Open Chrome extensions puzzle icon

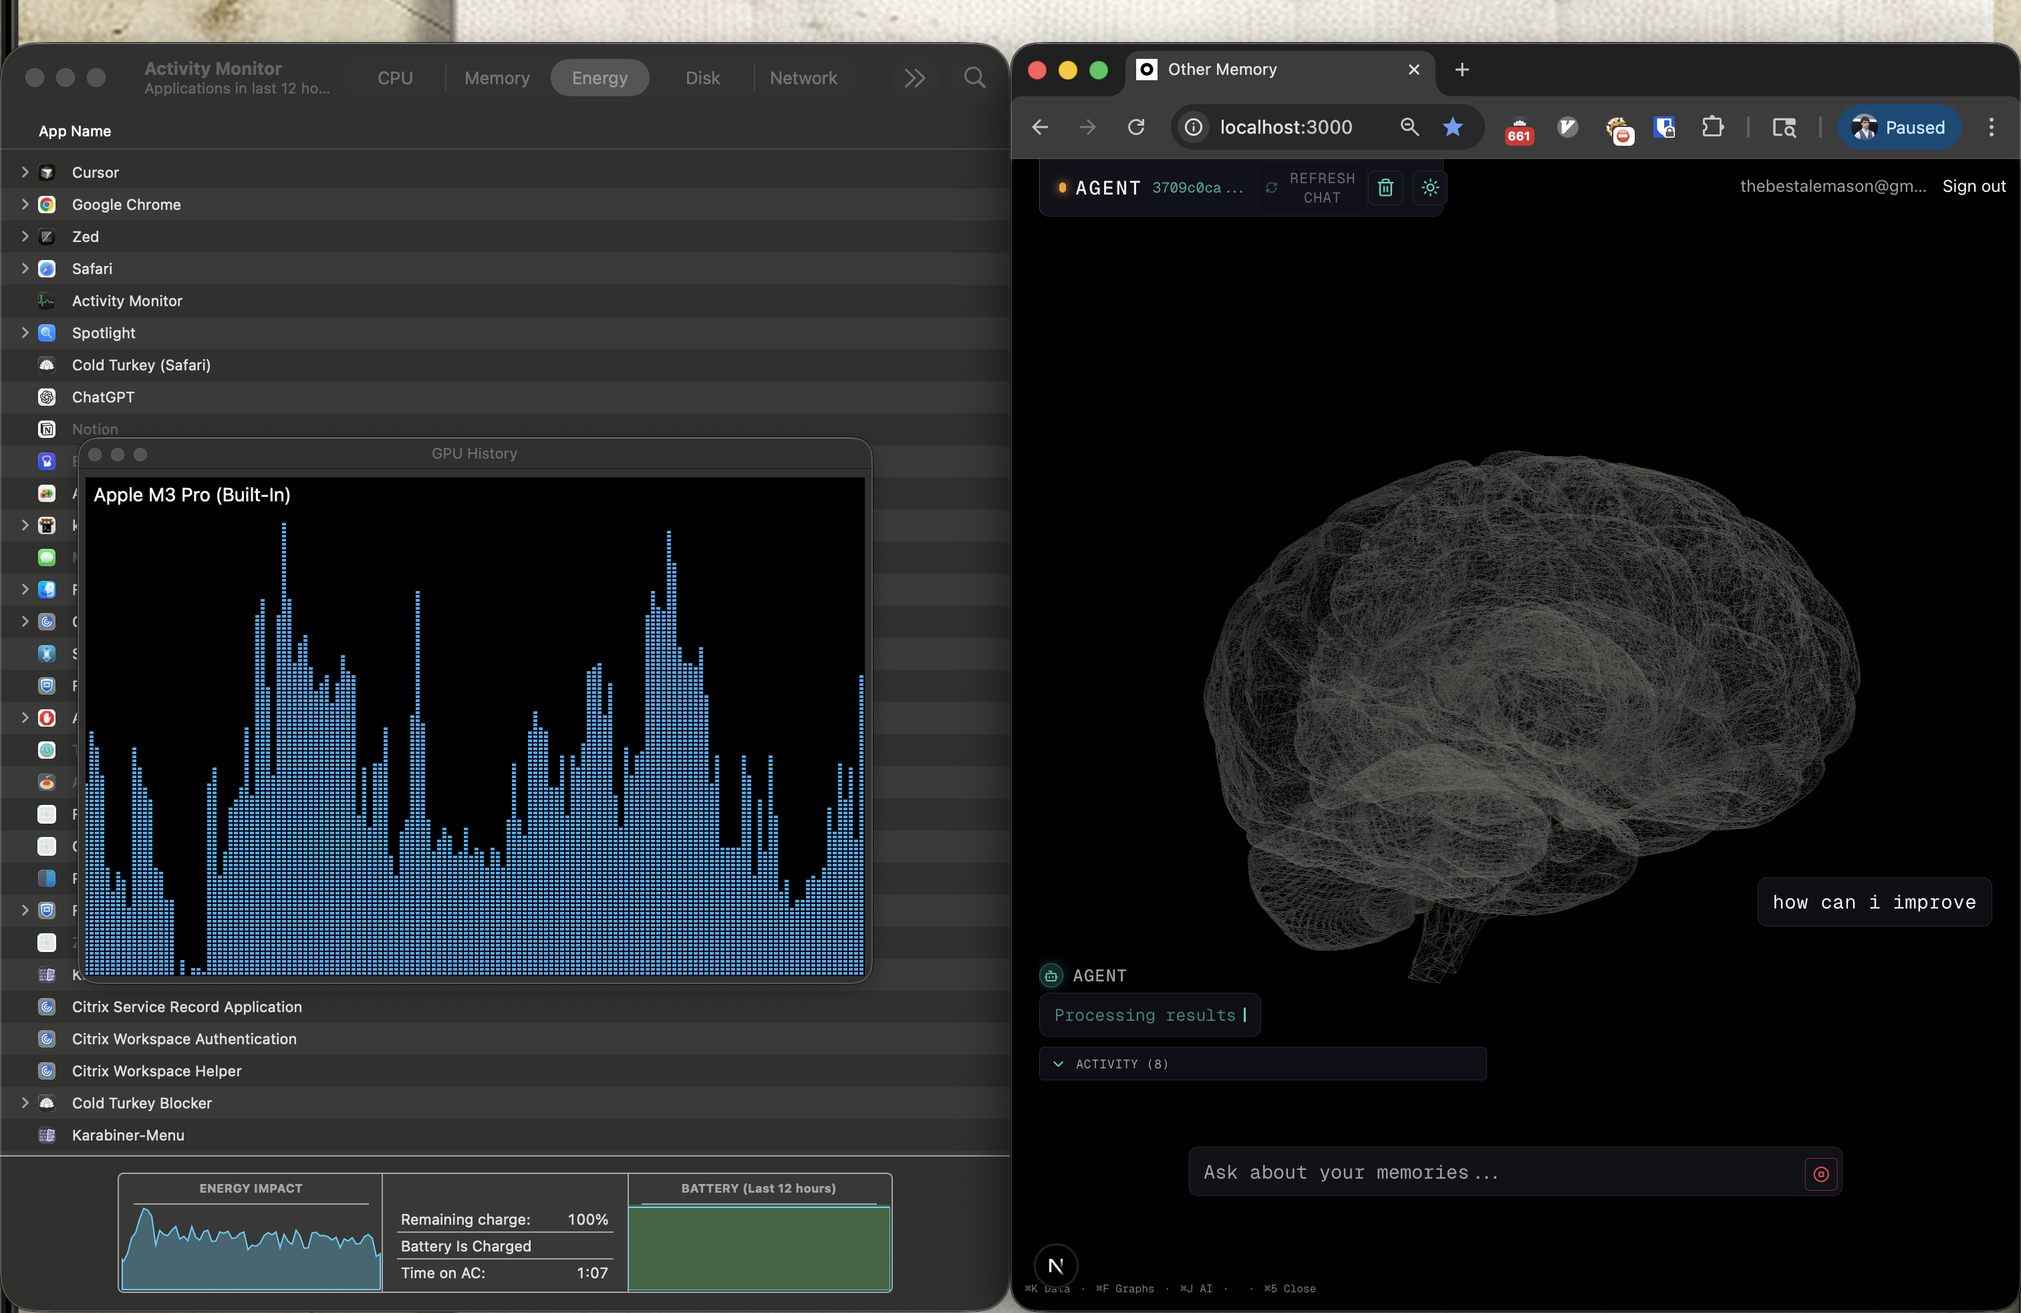[1713, 128]
